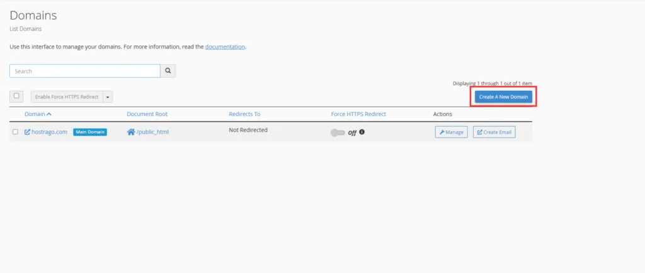Screen dimensions: 645x273
Task: Click the home icon next to /public_html
Action: (x=131, y=132)
